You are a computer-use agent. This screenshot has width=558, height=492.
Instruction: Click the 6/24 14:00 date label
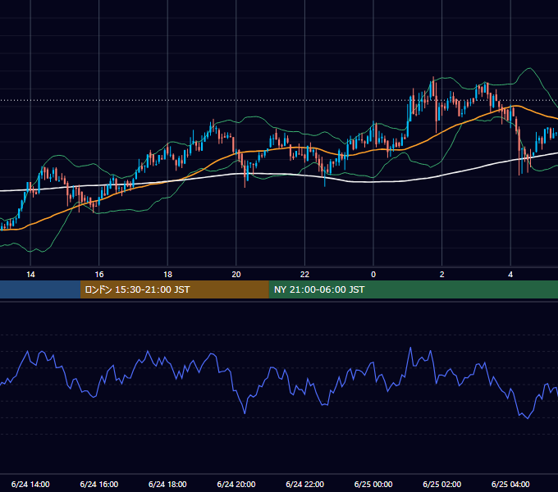(x=30, y=484)
